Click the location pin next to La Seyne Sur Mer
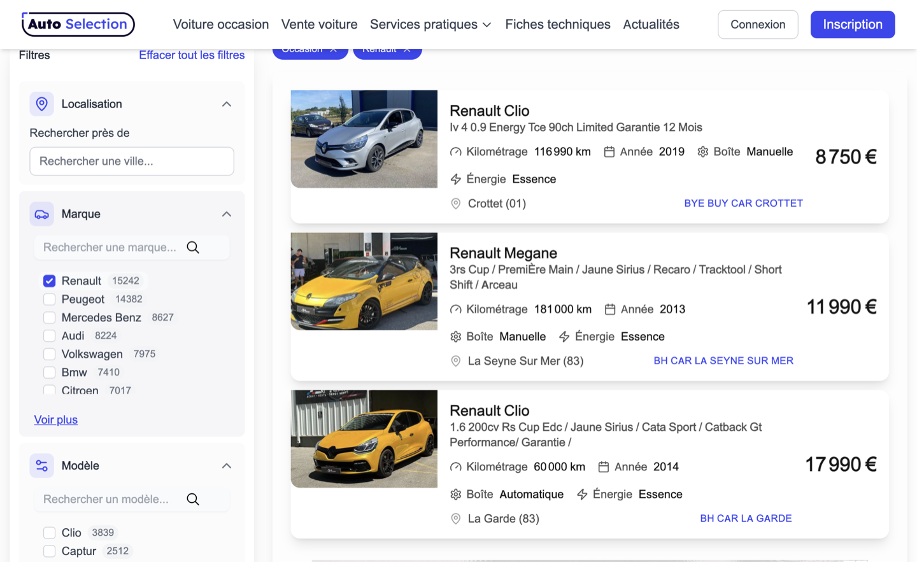 455,361
